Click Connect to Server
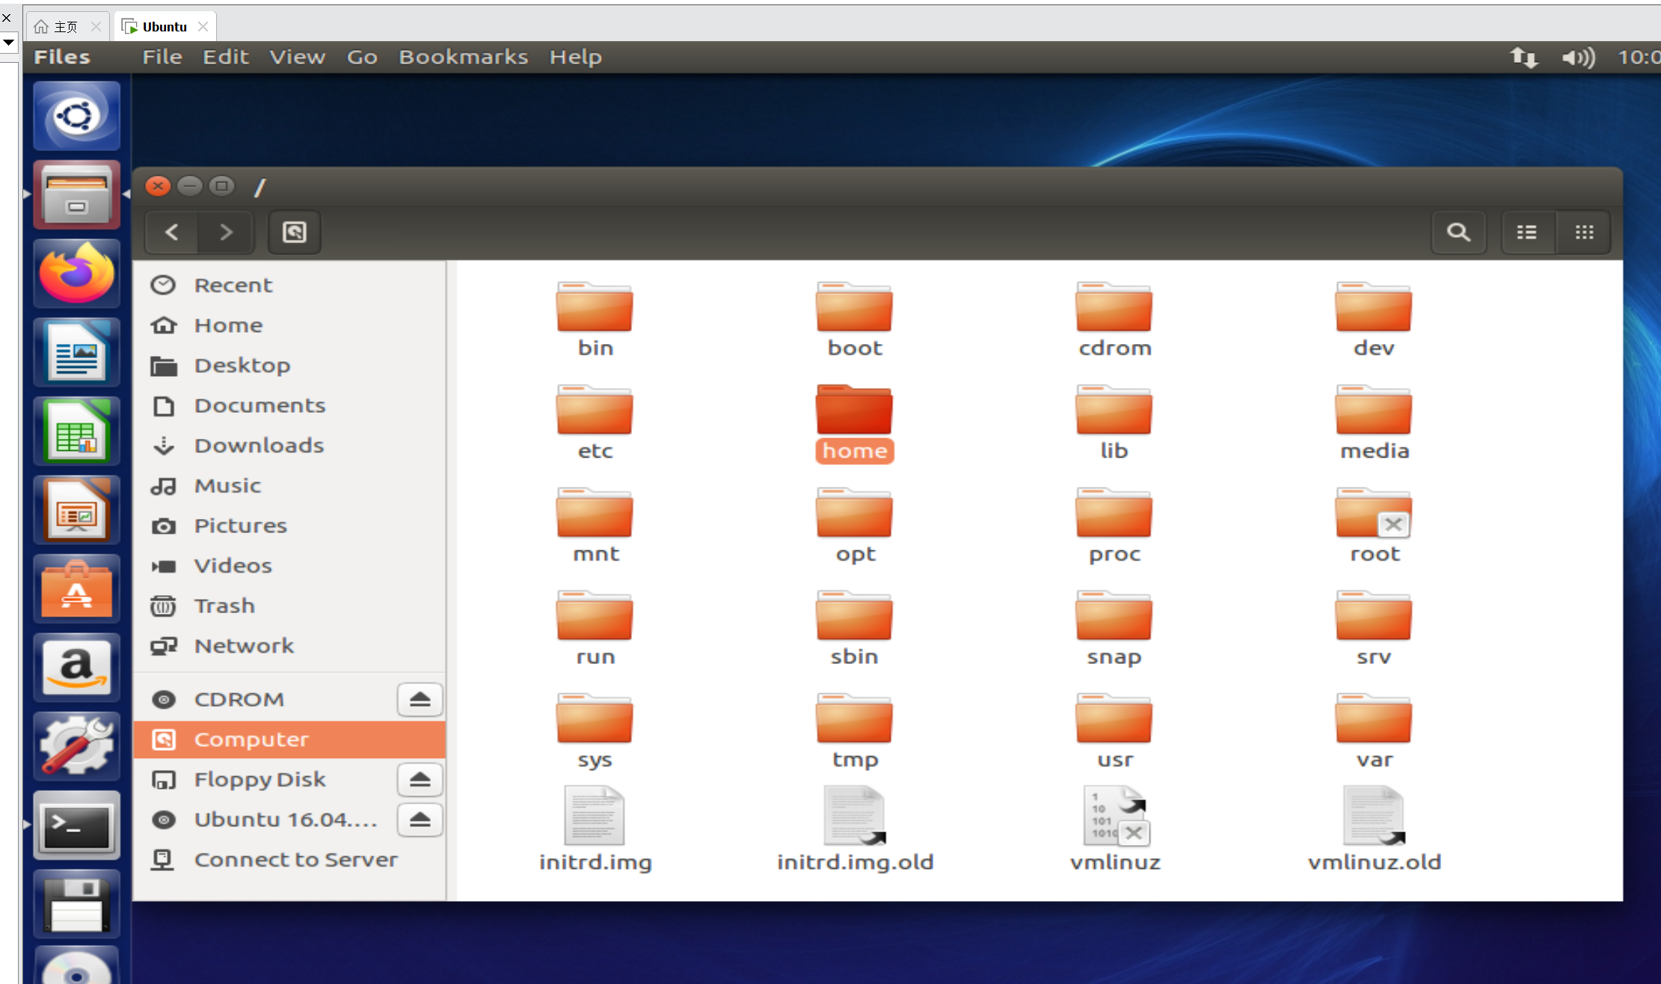Image resolution: width=1661 pixels, height=984 pixels. click(295, 860)
